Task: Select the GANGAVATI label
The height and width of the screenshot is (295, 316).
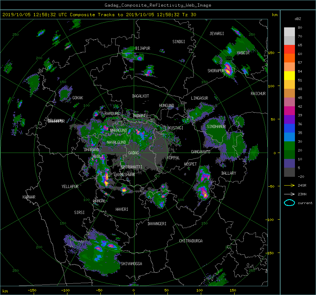Action: (x=200, y=152)
